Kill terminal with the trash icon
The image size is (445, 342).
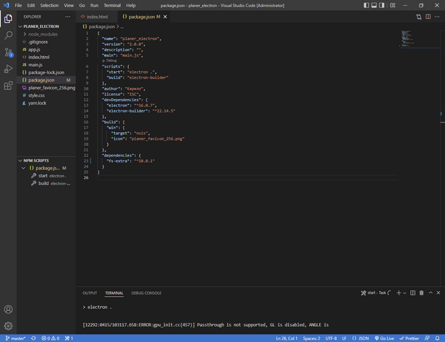pos(421,293)
